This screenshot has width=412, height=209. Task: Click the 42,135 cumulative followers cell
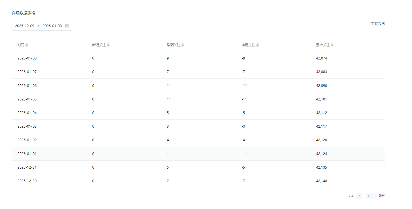point(322,167)
